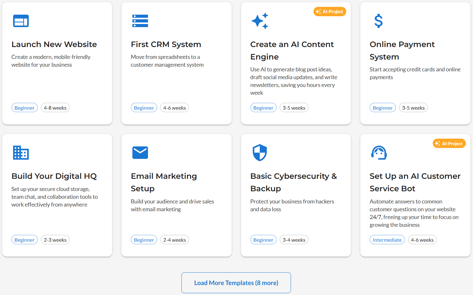Click the 3-4 weeks tag on Basic Cybersecurity card
The image size is (473, 295).
[x=294, y=240]
